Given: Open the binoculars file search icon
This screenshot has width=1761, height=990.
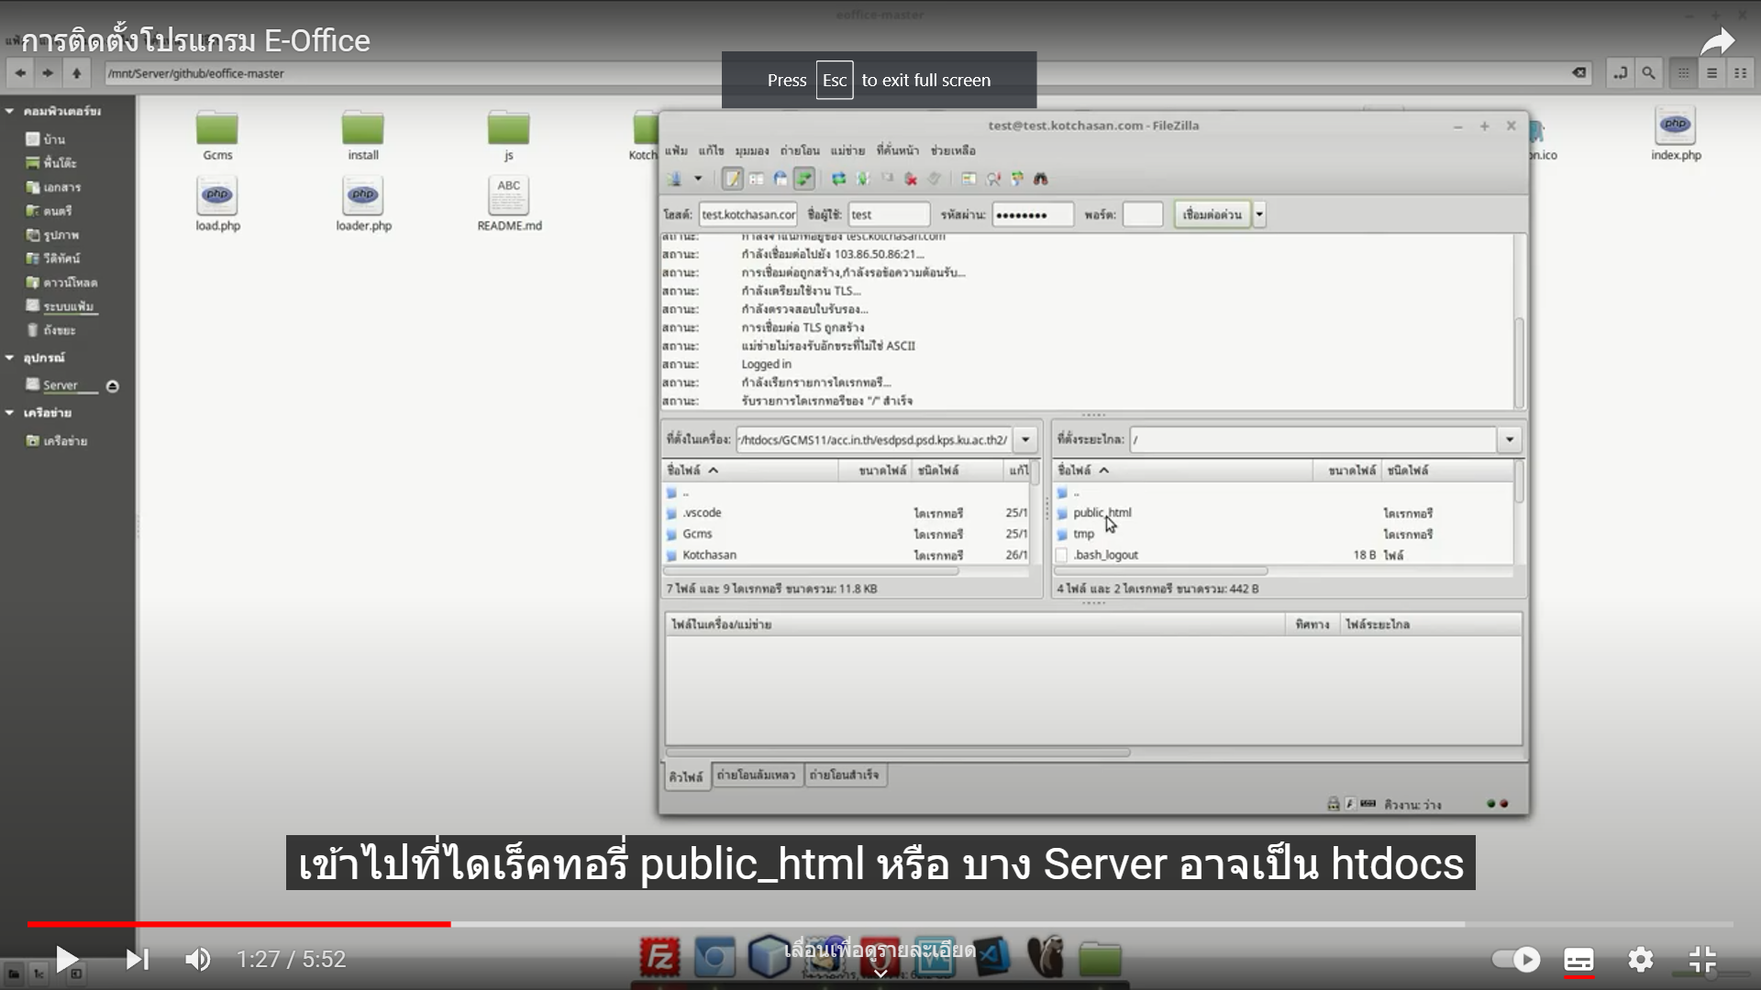Looking at the screenshot, I should (1040, 179).
